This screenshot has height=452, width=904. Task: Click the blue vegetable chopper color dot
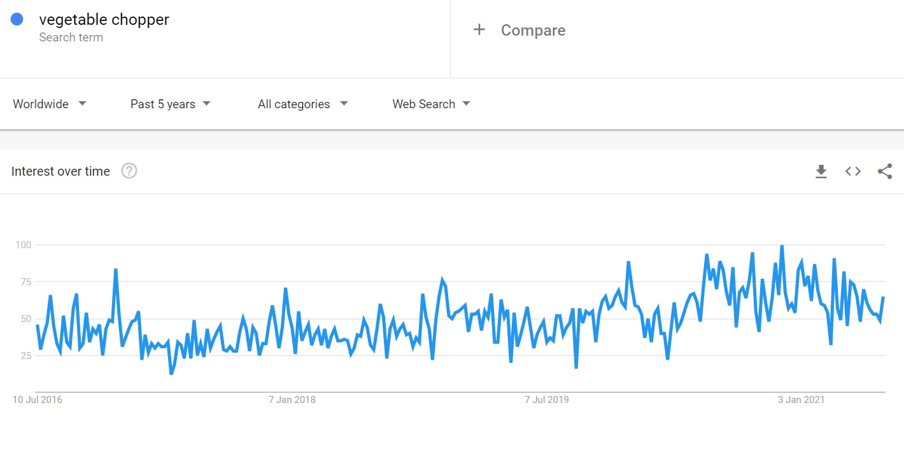click(17, 19)
